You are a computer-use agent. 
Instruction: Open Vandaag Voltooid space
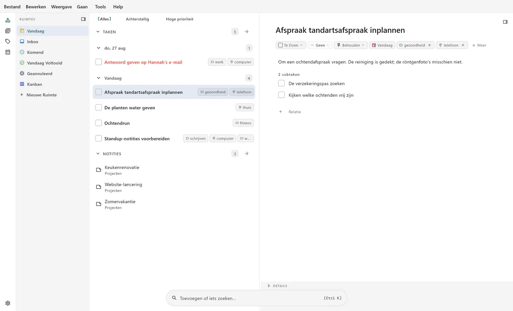coord(53,63)
